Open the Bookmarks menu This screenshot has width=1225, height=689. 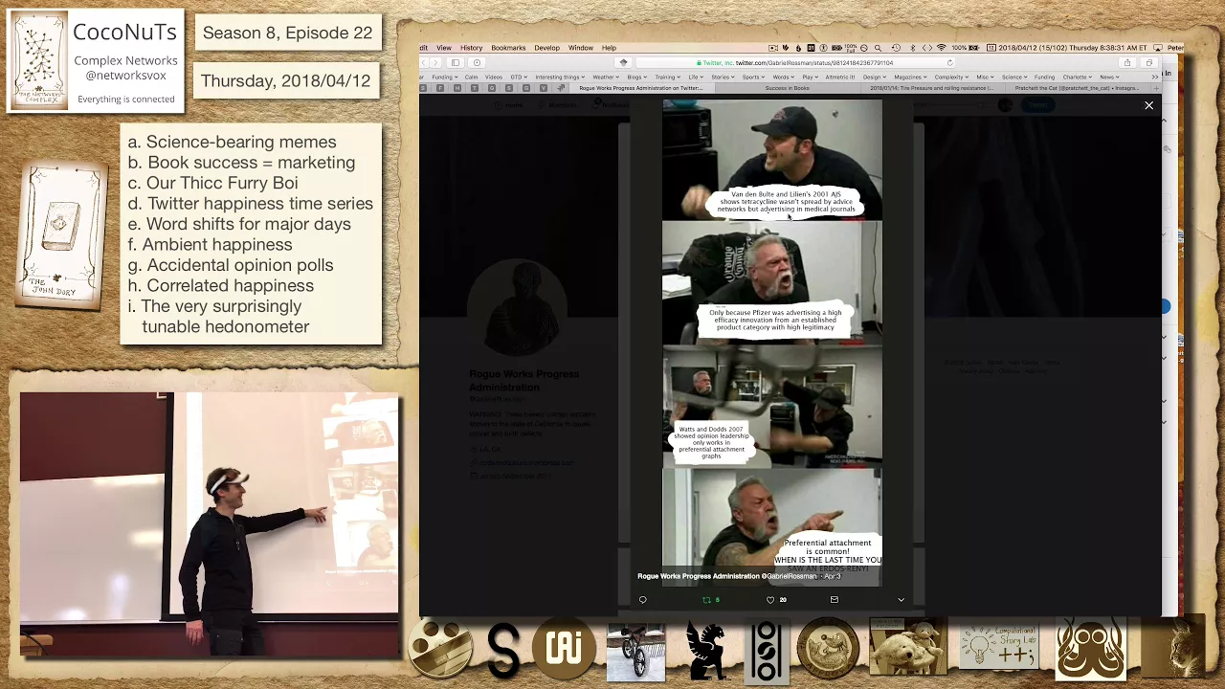pyautogui.click(x=508, y=48)
